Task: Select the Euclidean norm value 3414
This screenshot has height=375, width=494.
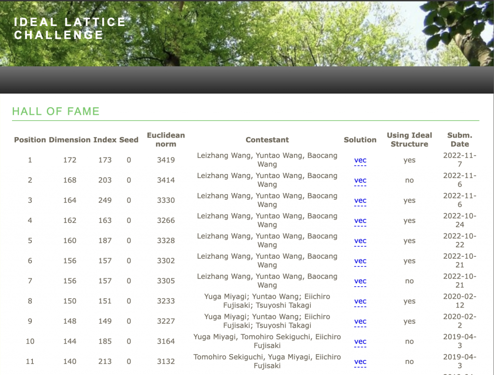Action: tap(166, 180)
